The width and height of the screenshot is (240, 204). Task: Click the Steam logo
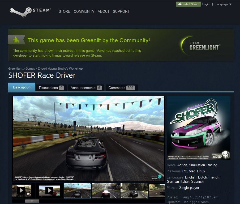pos(30,12)
